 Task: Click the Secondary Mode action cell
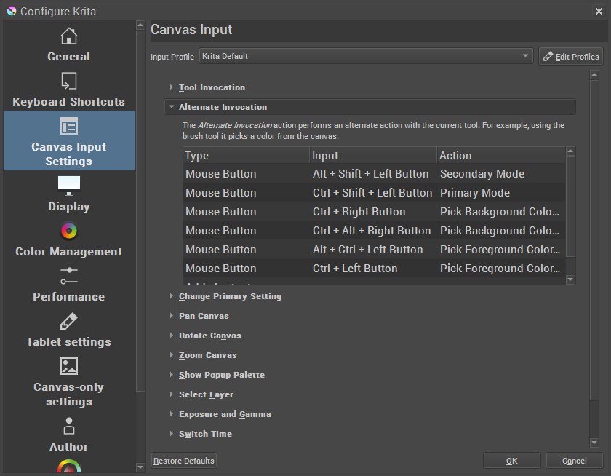[x=501, y=174]
